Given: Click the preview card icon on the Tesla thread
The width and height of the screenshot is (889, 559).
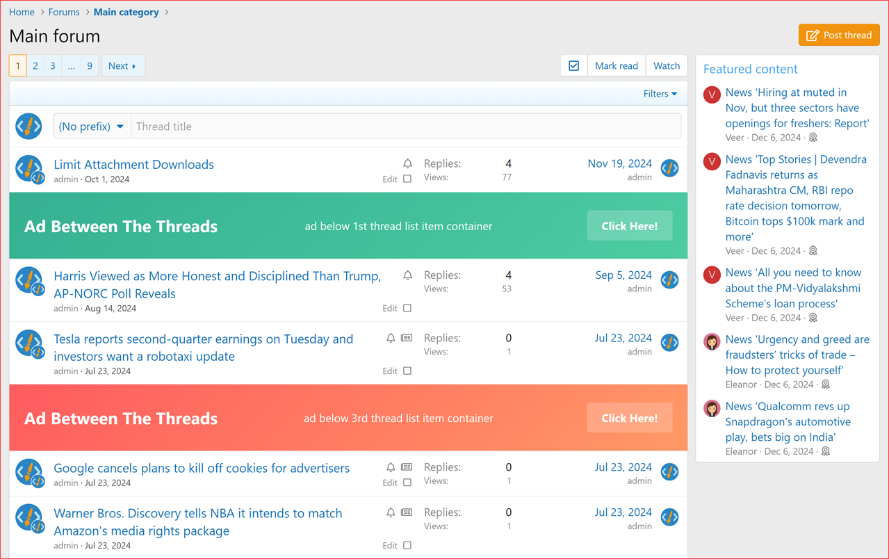Looking at the screenshot, I should click(x=407, y=338).
